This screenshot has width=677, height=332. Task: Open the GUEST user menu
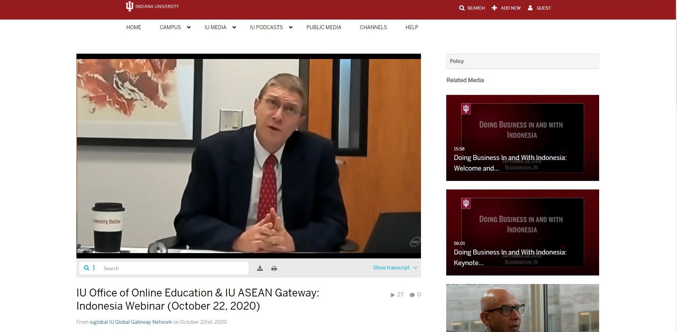(x=539, y=8)
